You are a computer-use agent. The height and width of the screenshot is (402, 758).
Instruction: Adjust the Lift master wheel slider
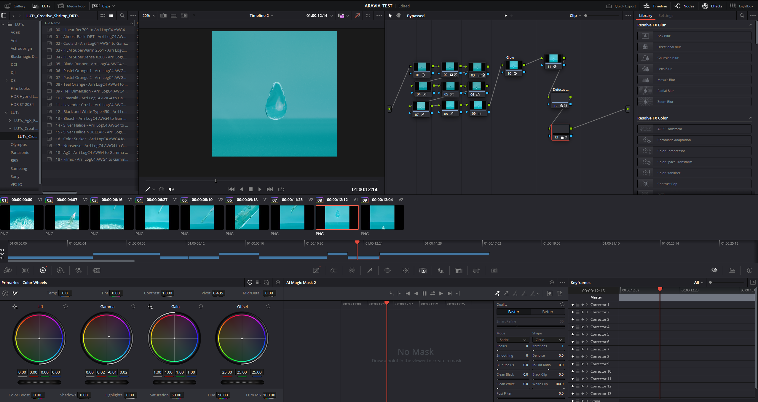coord(39,382)
